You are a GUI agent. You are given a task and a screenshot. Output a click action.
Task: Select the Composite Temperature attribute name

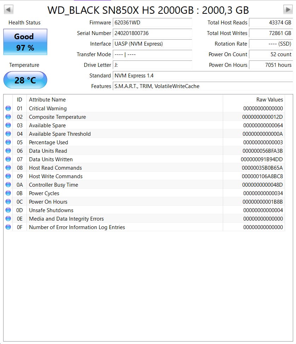pos(58,117)
